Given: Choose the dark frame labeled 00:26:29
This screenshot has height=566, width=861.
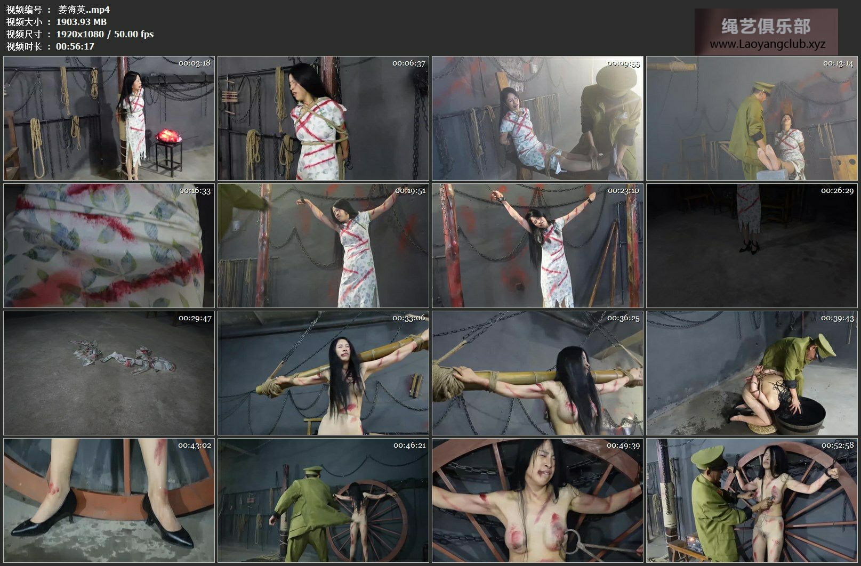Looking at the screenshot, I should pos(752,246).
